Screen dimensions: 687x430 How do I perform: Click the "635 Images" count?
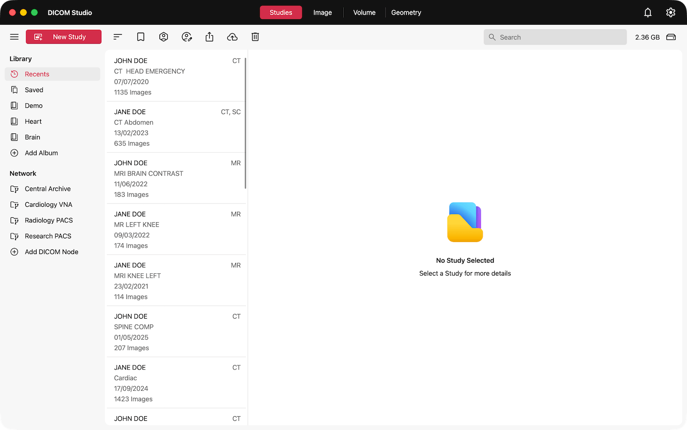point(132,143)
